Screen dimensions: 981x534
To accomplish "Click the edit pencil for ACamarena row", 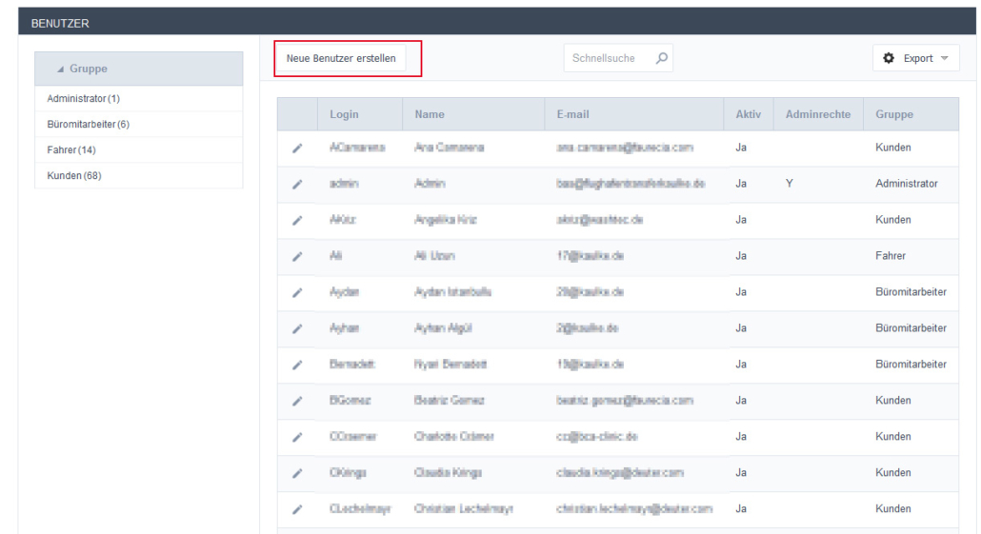I will point(297,148).
